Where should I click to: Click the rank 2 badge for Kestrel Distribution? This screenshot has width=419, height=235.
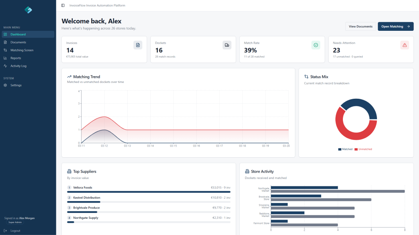pos(69,198)
